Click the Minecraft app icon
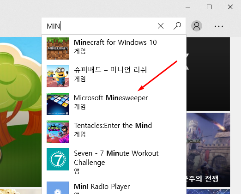Image resolution: width=241 pixels, height=194 pixels. point(58,48)
